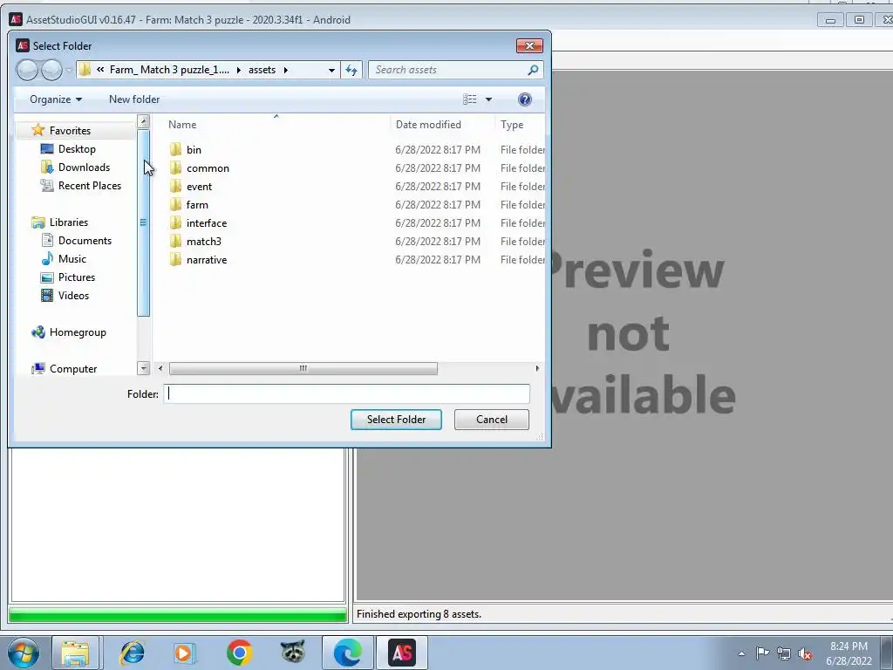The height and width of the screenshot is (670, 893).
Task: Expand the recent pages dropdown arrow
Action: point(68,70)
